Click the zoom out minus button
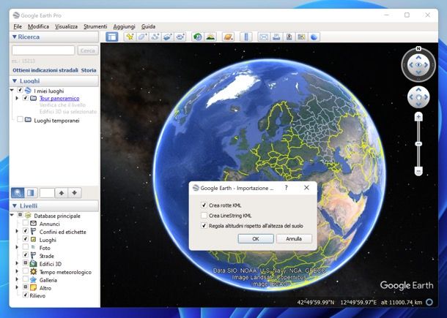The image size is (447, 318). coord(418,171)
